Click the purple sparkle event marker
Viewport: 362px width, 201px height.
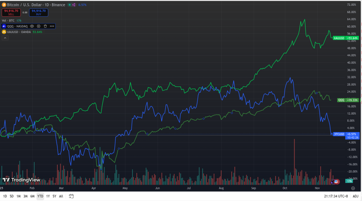[333, 182]
